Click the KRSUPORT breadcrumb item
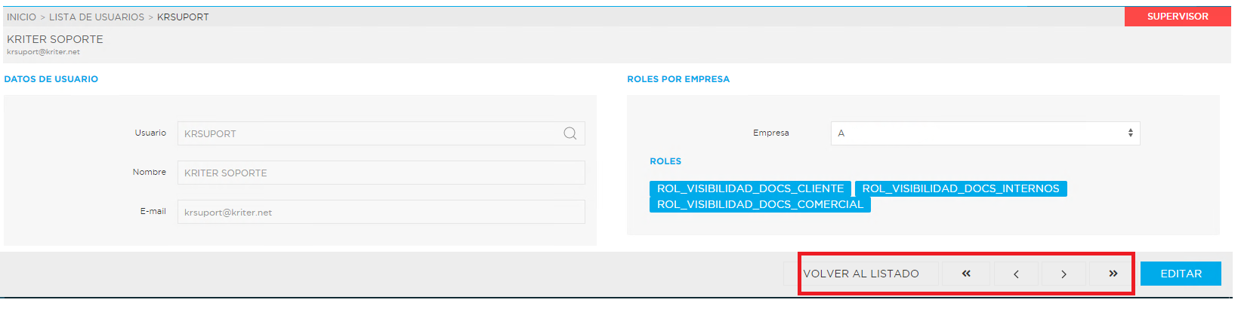This screenshot has width=1241, height=309. 183,17
